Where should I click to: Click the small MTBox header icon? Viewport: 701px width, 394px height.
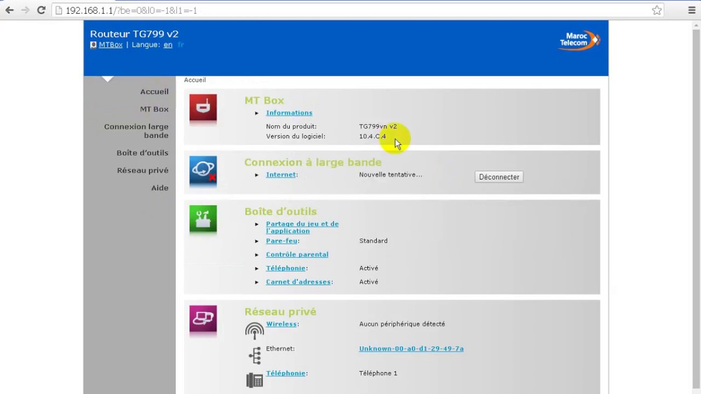[x=93, y=45]
